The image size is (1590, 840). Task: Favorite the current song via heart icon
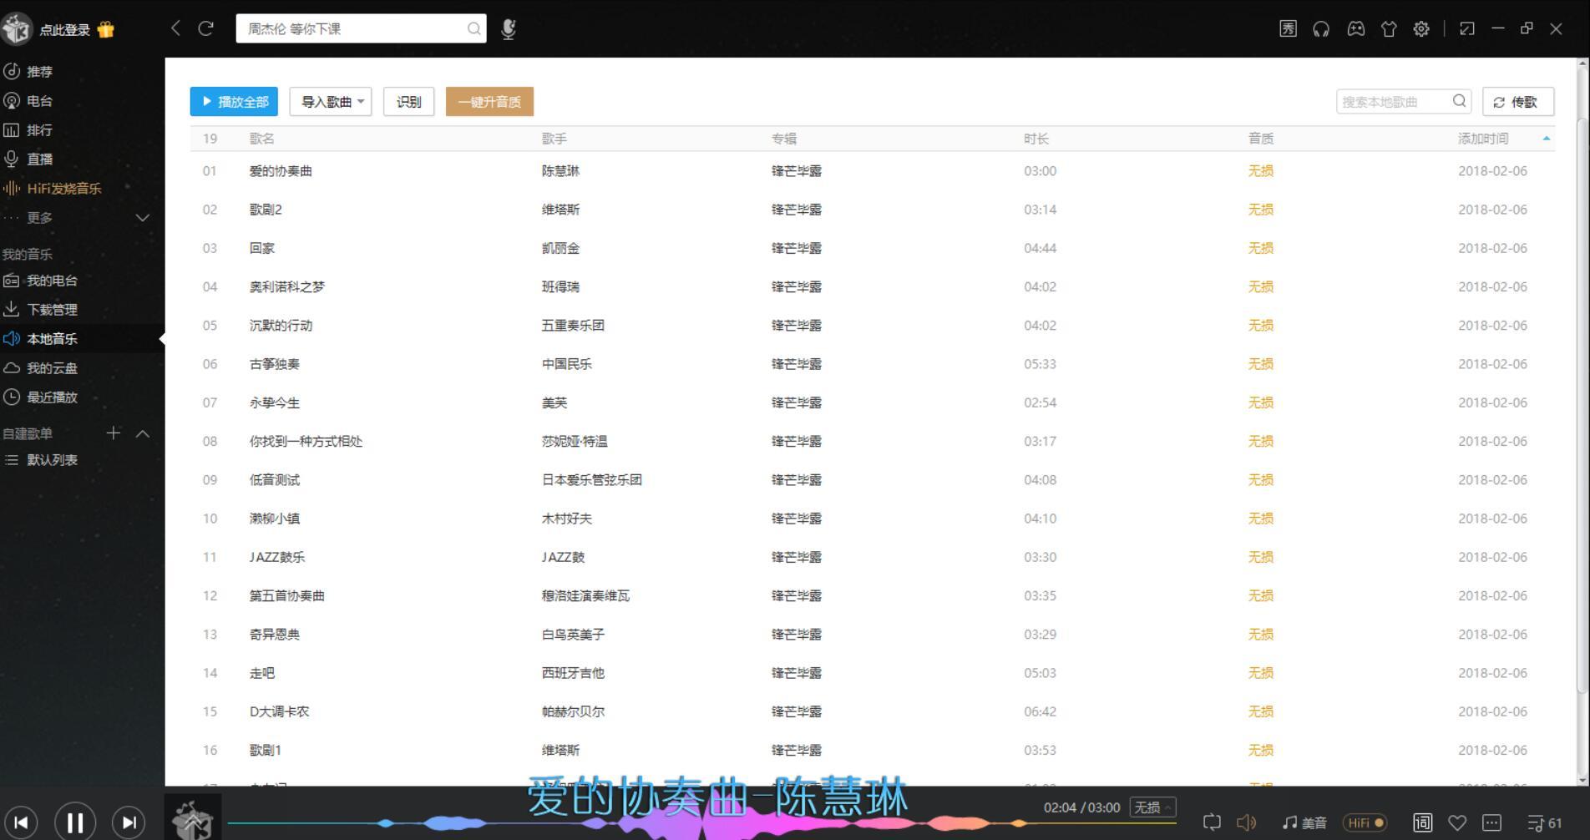click(x=1459, y=822)
